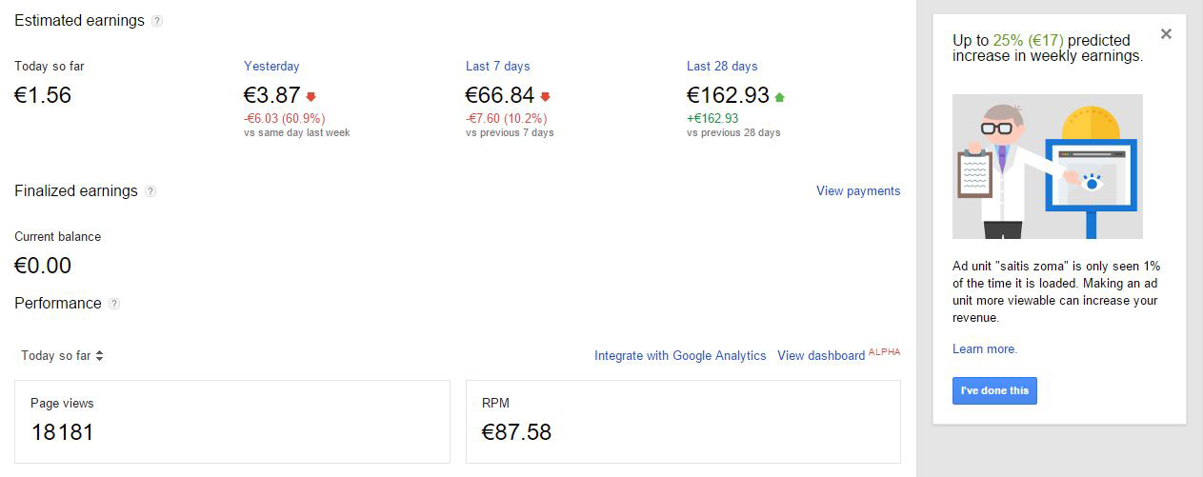The image size is (1203, 477).
Task: Click help icon beside Finalized earnings
Action: point(150,191)
